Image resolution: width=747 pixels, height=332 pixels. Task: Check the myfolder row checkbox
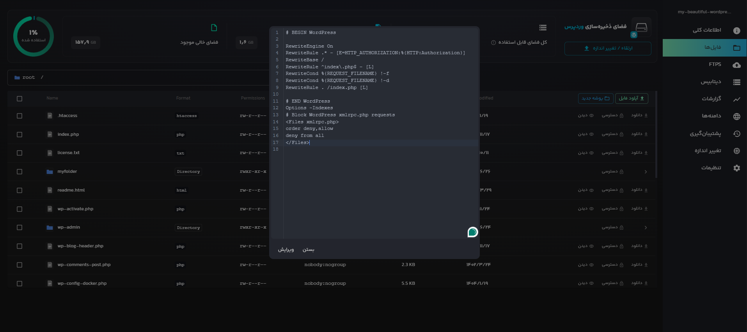[x=20, y=172]
